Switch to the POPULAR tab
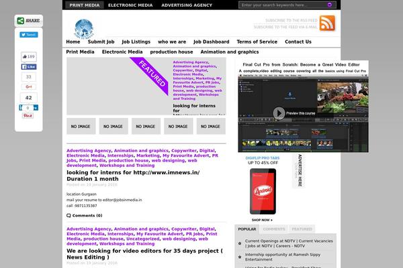 [247, 229]
